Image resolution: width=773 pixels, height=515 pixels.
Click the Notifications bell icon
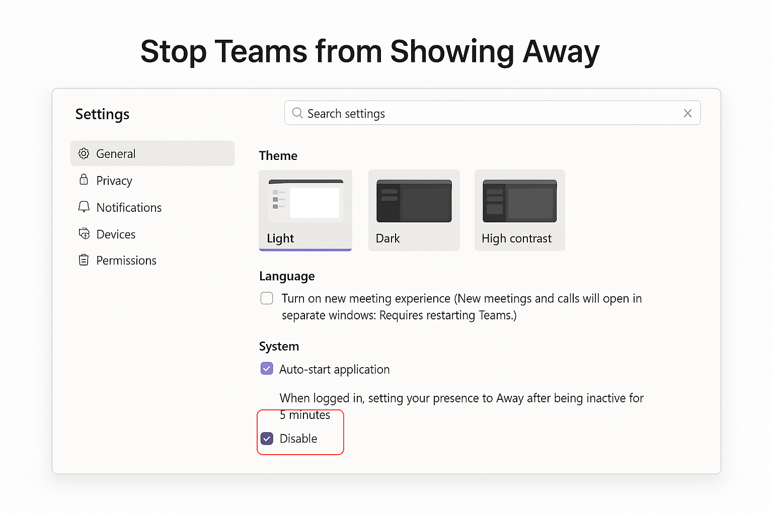point(84,207)
